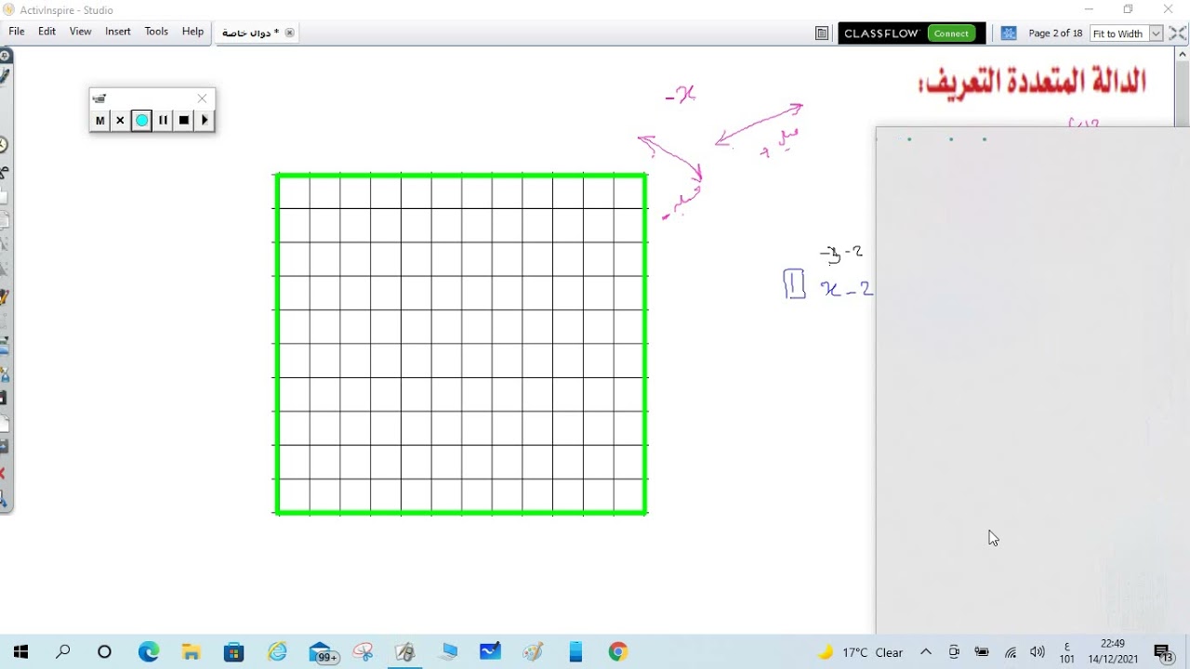Show hidden system tray icons
Image resolution: width=1190 pixels, height=669 pixels.
[926, 652]
